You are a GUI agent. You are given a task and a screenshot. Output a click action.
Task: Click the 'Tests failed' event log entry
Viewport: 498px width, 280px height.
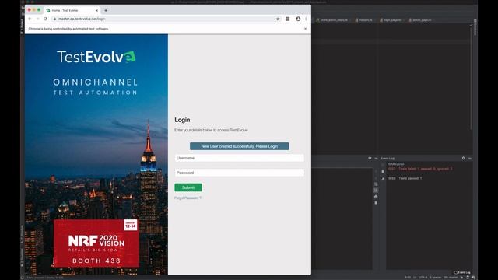[x=419, y=169]
